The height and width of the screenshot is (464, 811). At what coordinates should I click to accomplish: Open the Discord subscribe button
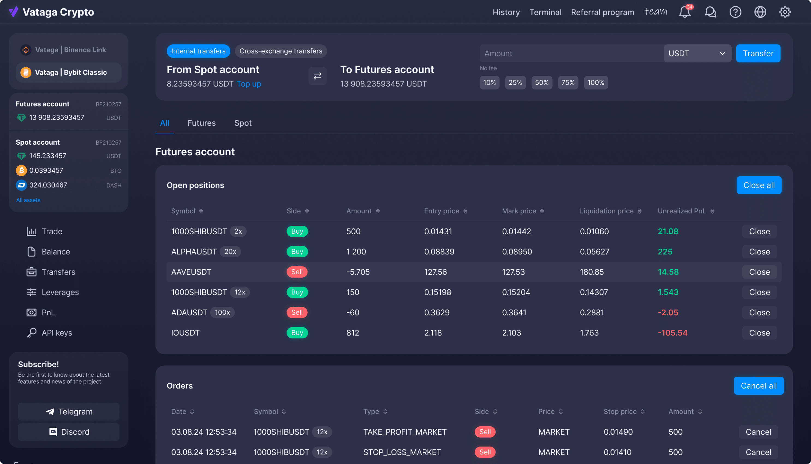tap(68, 432)
